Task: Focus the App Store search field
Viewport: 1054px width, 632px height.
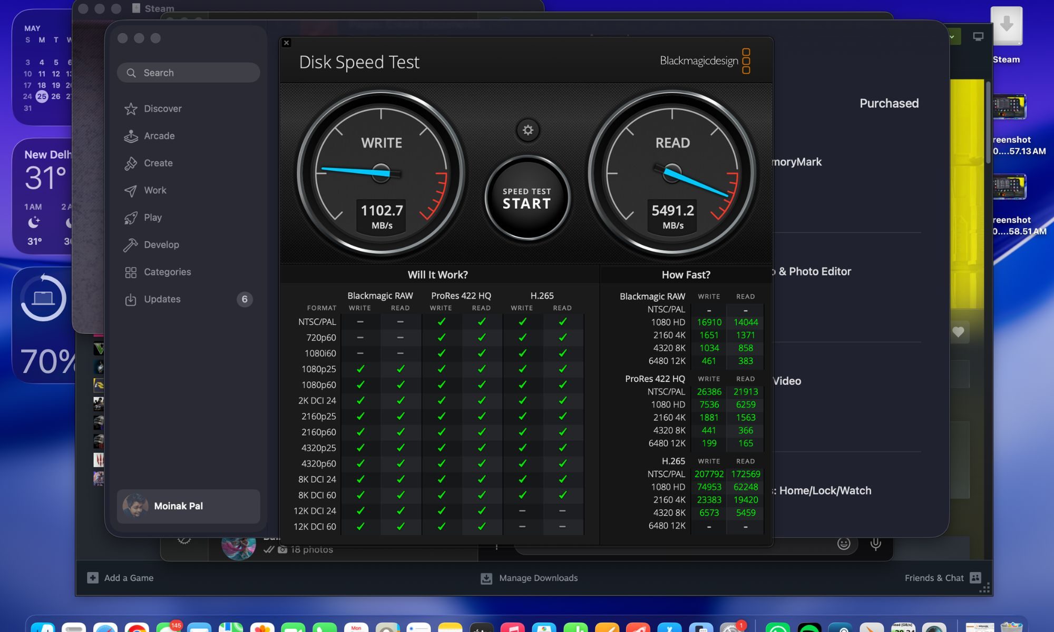Action: [189, 73]
